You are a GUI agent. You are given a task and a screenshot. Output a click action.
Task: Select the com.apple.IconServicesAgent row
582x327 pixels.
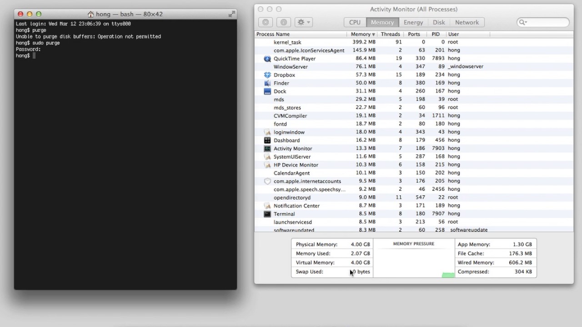[x=414, y=50]
